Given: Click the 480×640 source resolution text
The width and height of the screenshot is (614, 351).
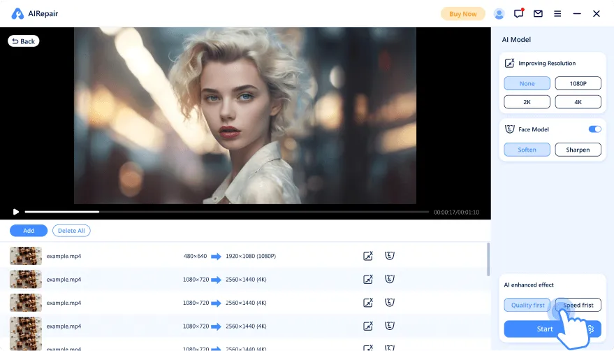Looking at the screenshot, I should [195, 256].
